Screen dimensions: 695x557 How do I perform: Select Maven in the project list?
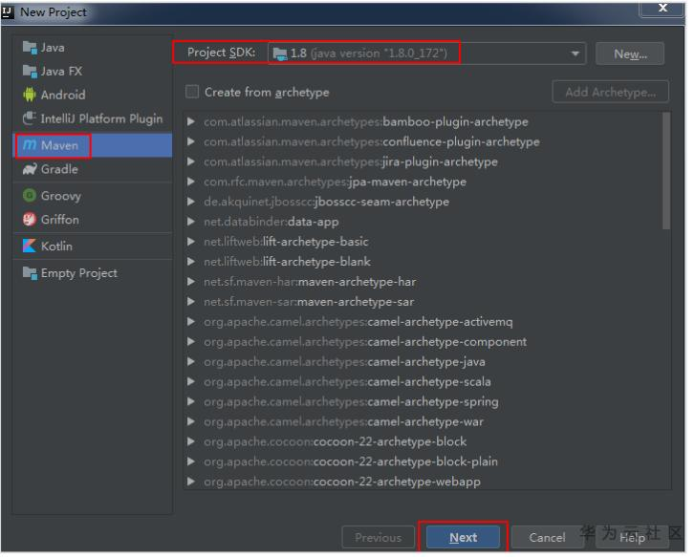(93, 145)
